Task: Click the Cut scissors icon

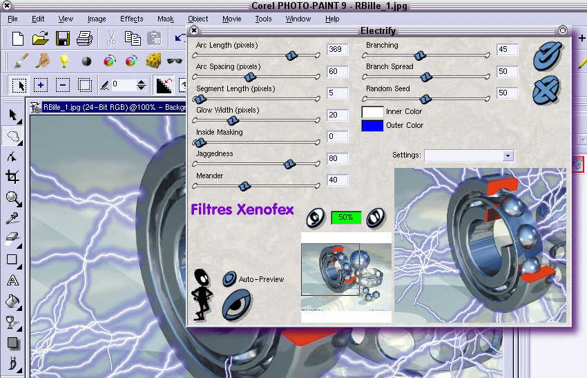Action: (x=111, y=39)
